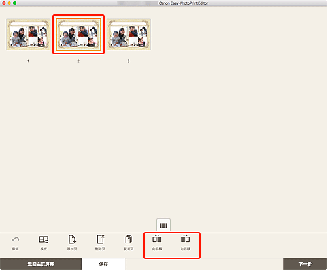Screen dimensions: 327x270
Task: Toggle the thumbnail list view icon
Action: tap(163, 226)
